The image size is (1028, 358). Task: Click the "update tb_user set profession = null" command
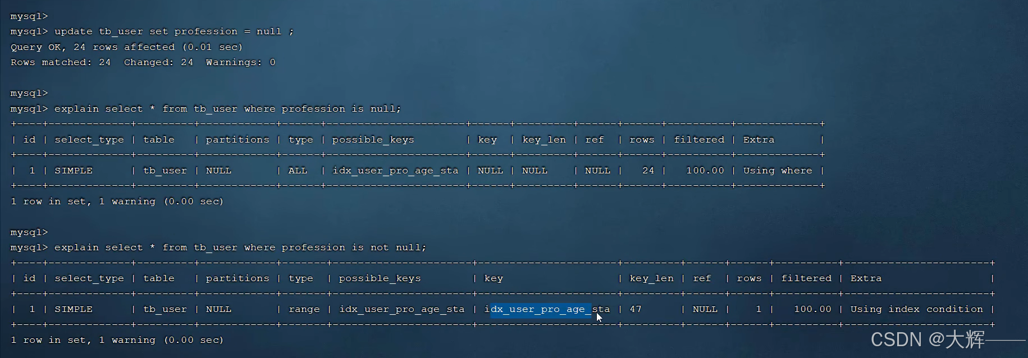(x=174, y=31)
